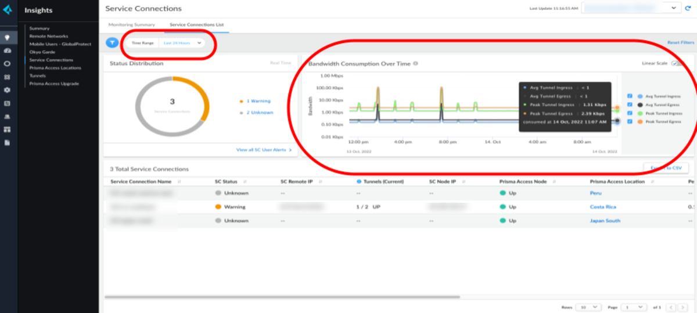The height and width of the screenshot is (313, 697).
Task: Click the speedometer dashboard icon in sidebar
Action: [x=7, y=51]
